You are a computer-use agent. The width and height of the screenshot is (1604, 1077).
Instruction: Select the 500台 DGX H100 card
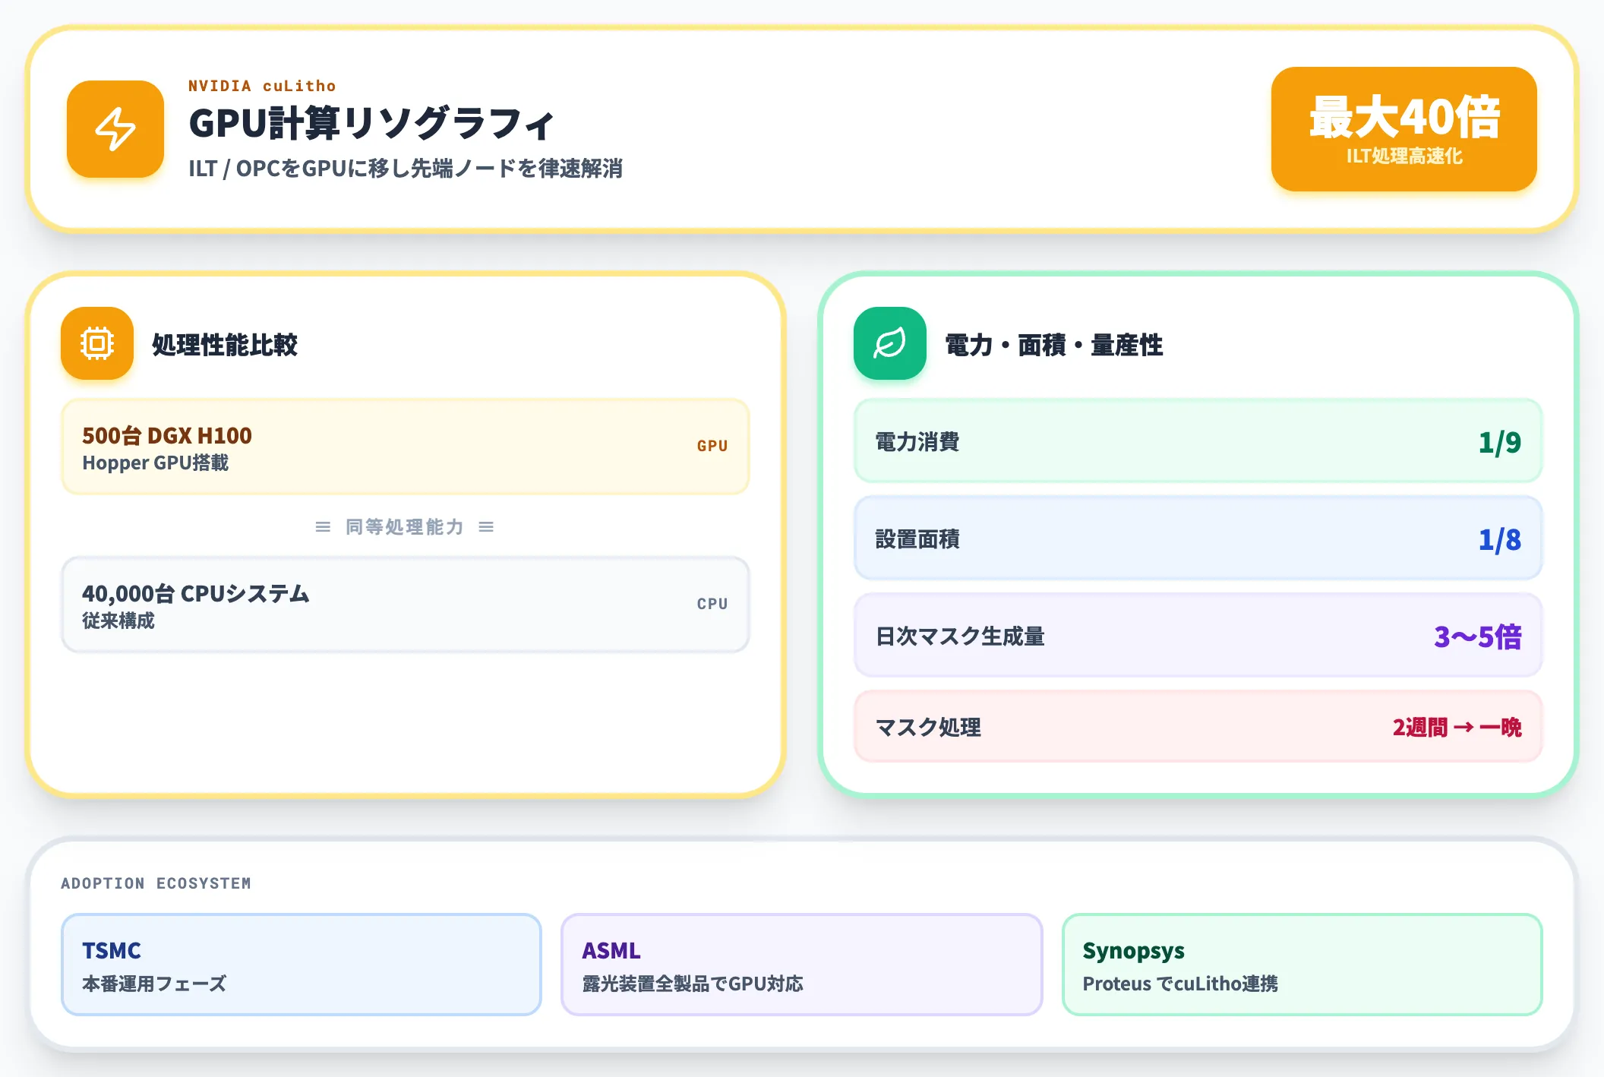pyautogui.click(x=406, y=447)
